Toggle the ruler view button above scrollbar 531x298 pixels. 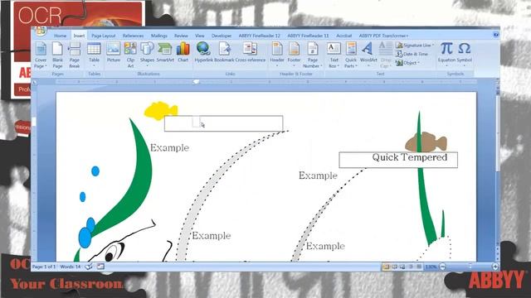pos(498,81)
